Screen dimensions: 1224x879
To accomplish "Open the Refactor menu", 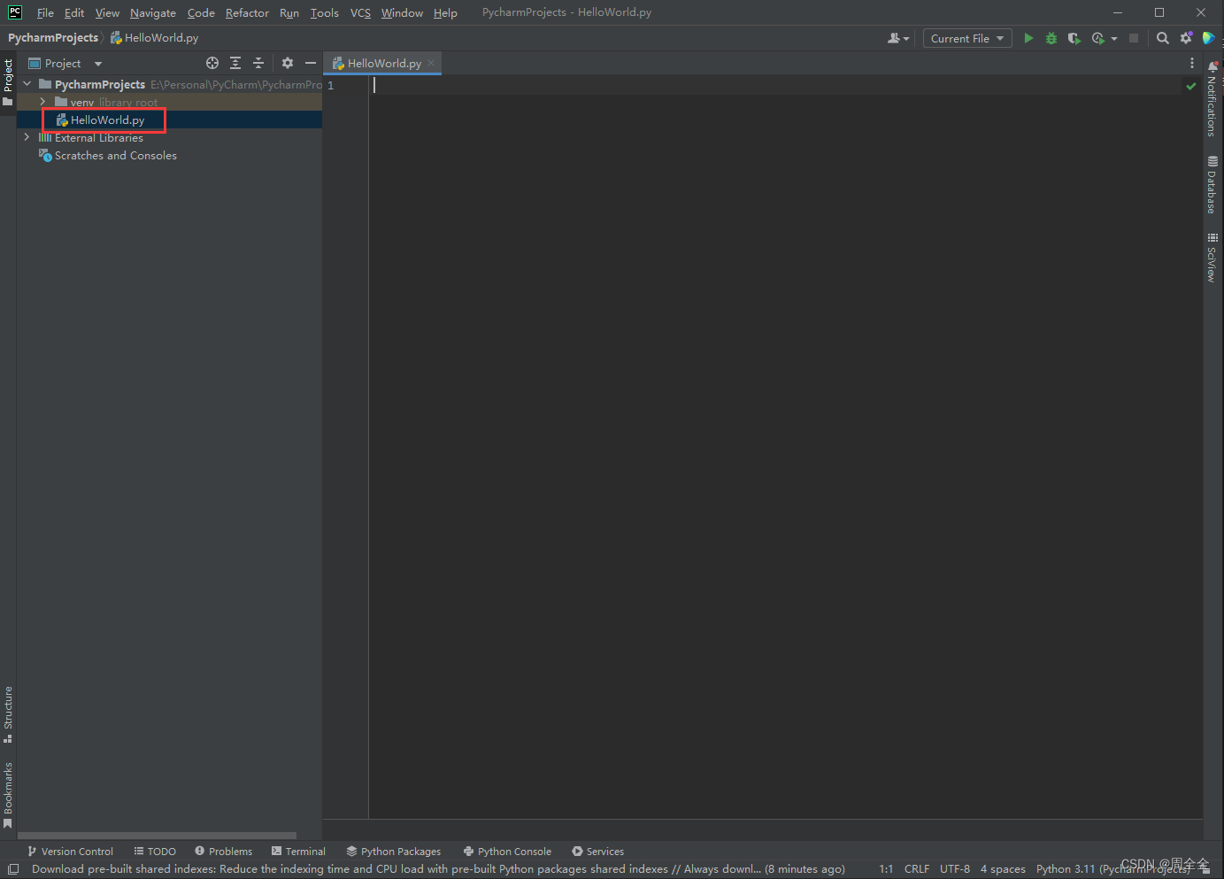I will click(247, 12).
